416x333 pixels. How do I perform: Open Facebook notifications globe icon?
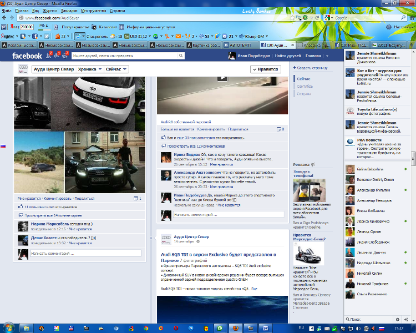[65, 56]
